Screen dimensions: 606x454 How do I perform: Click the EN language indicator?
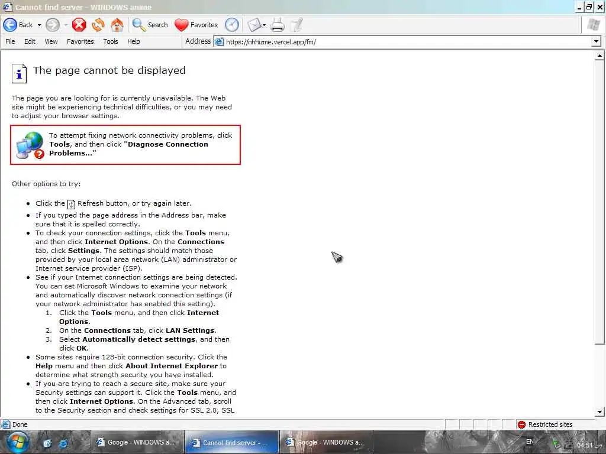(x=530, y=442)
